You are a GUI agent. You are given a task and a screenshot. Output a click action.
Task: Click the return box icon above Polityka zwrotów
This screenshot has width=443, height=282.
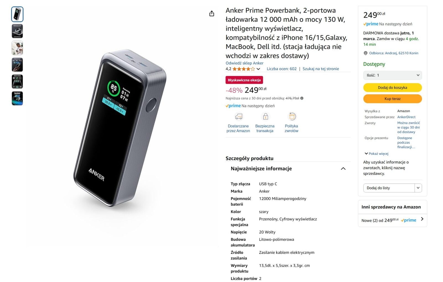point(292,117)
